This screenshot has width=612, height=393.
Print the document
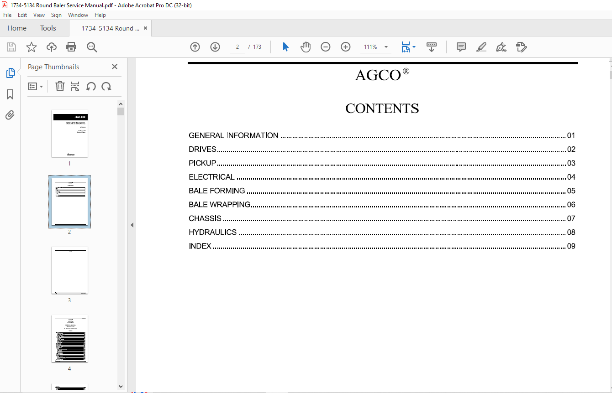(71, 47)
